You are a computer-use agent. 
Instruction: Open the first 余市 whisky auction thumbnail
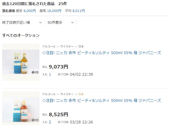(21, 62)
